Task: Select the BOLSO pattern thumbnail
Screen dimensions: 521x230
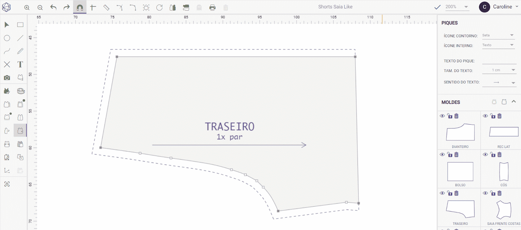Action: (x=460, y=171)
